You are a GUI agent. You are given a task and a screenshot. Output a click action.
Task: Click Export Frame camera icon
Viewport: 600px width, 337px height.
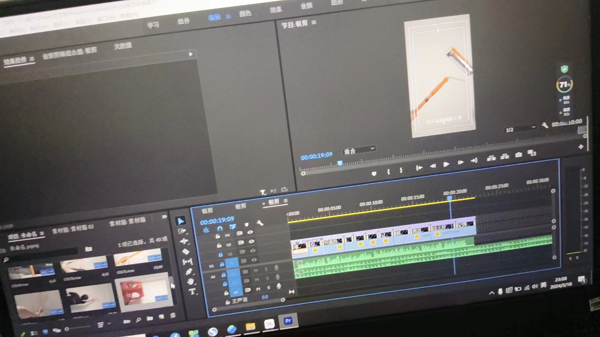[x=518, y=154]
